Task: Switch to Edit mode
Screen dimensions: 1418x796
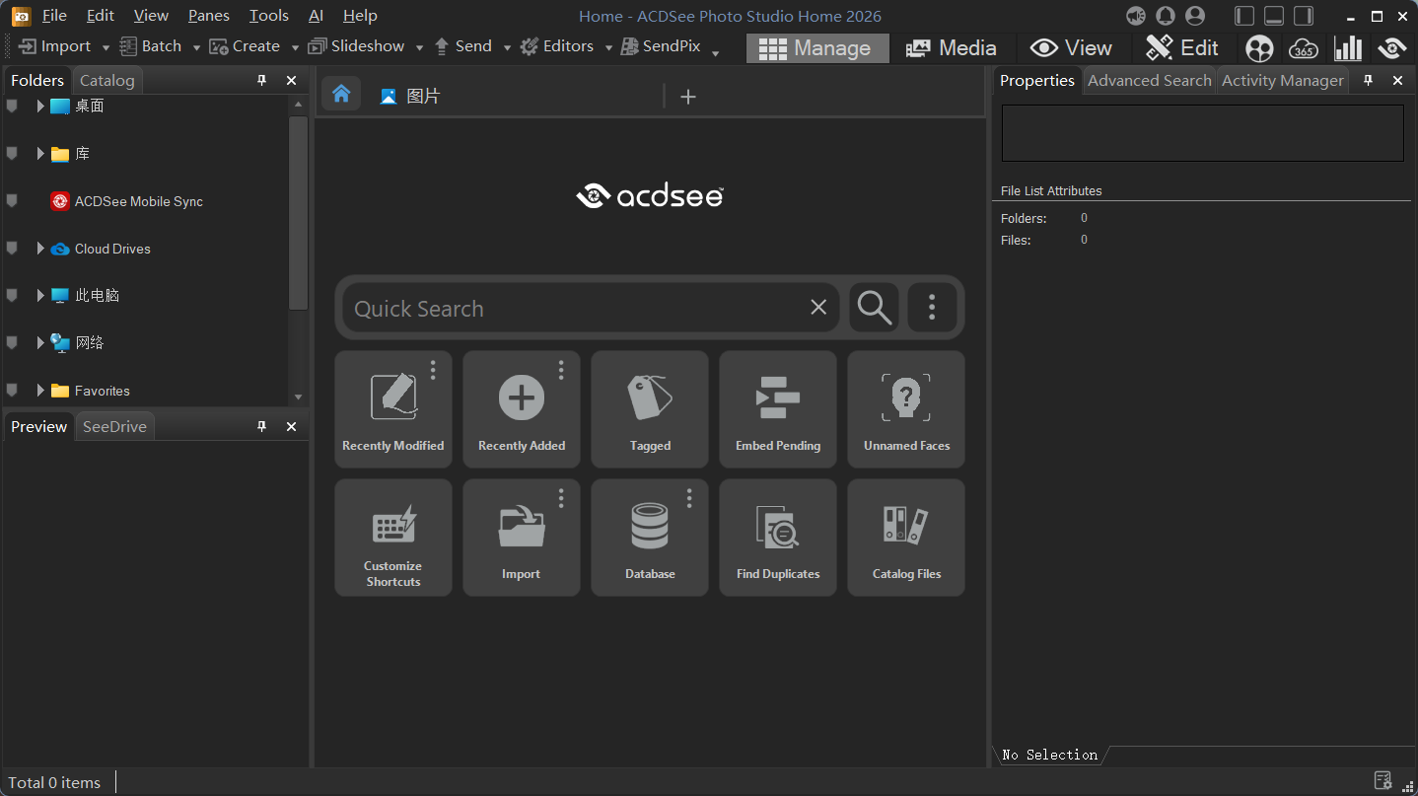Action: click(x=1181, y=48)
